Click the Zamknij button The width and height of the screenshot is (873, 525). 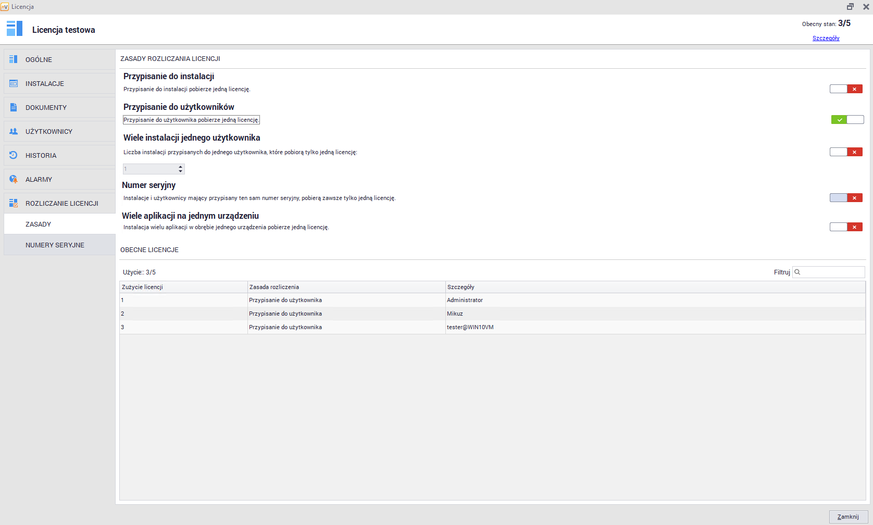(x=848, y=517)
